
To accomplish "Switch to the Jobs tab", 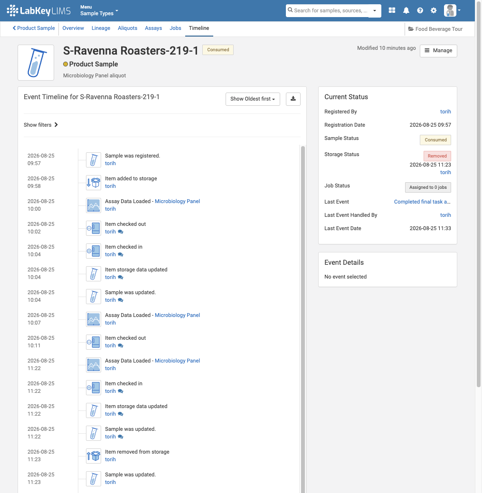I will [175, 28].
